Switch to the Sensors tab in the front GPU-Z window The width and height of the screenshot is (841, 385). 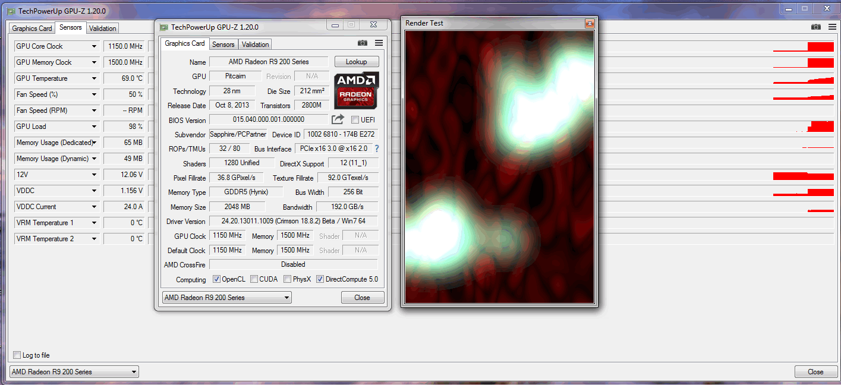pyautogui.click(x=223, y=45)
